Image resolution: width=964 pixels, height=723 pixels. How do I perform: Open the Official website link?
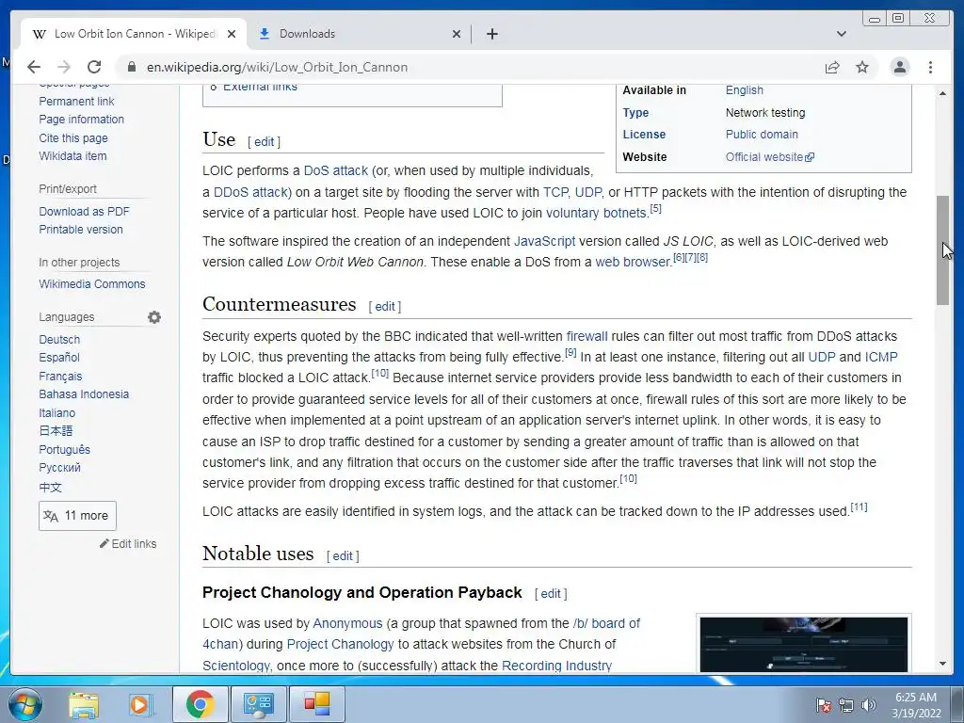769,157
